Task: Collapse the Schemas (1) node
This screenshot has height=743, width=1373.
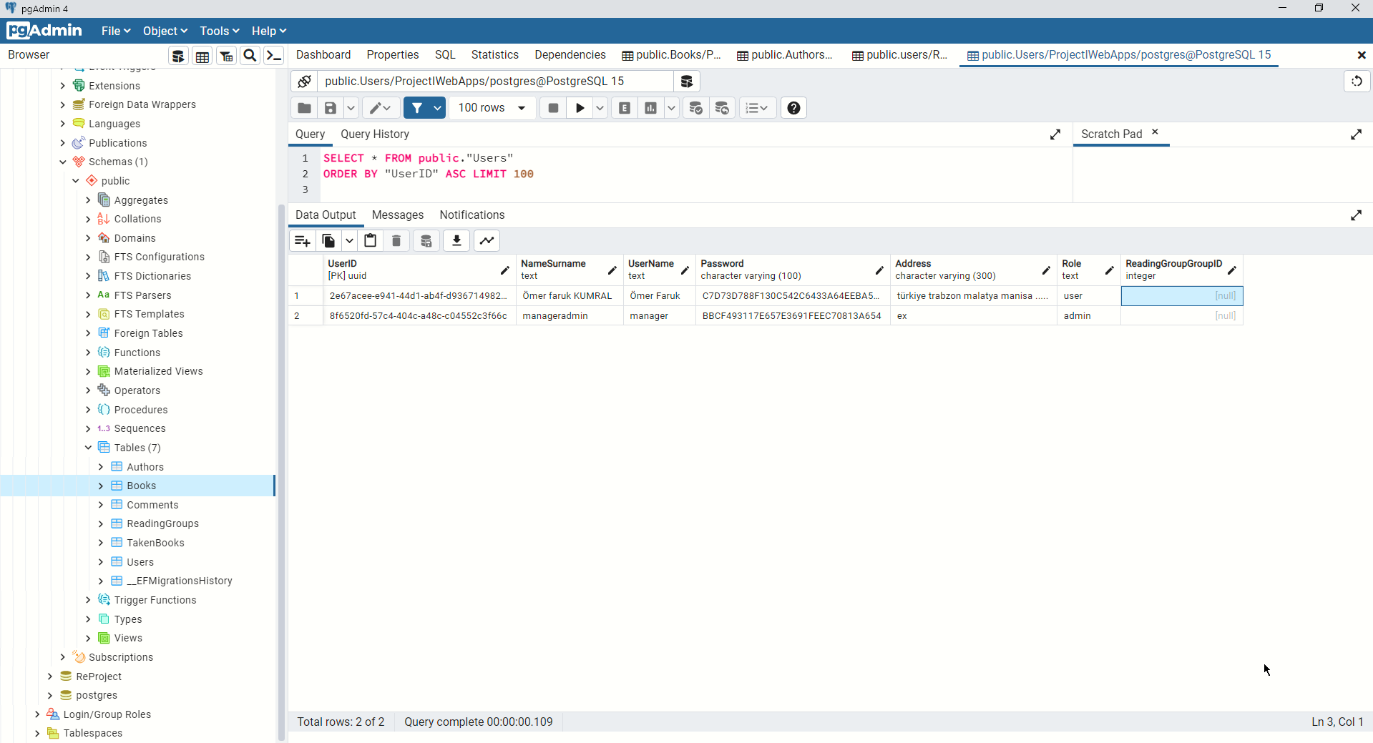Action: (63, 162)
